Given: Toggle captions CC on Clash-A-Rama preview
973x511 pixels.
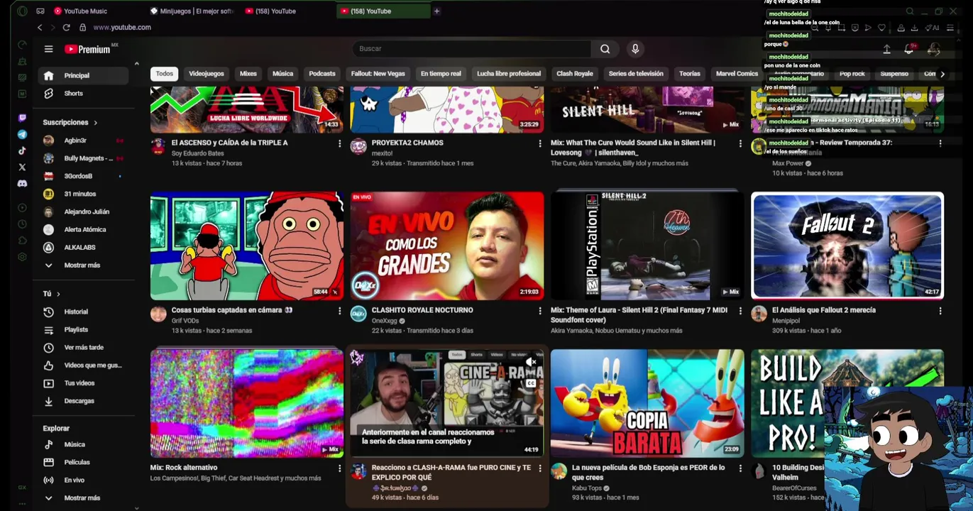Looking at the screenshot, I should (531, 383).
